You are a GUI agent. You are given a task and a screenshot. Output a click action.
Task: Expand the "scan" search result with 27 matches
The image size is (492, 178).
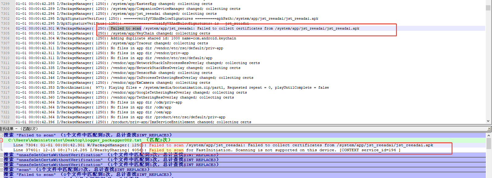(x=1, y=170)
